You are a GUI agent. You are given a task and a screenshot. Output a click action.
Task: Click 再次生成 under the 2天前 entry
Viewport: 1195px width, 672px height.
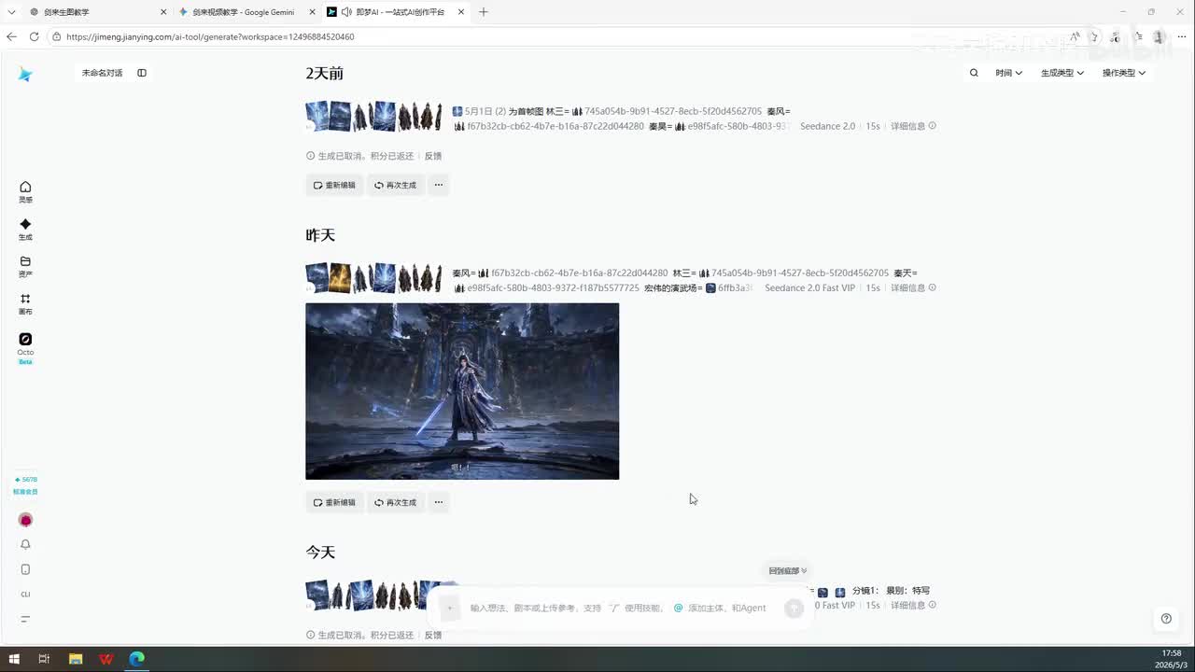click(x=396, y=185)
